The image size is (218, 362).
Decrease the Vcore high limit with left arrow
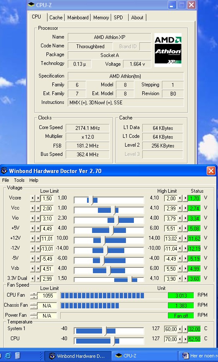click(x=180, y=198)
